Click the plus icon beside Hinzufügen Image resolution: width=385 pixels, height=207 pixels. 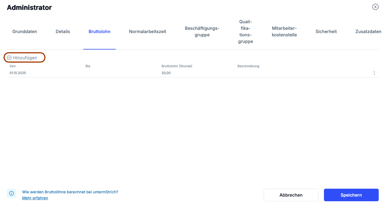(x=9, y=58)
